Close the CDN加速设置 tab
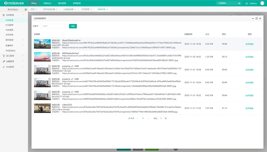The width and height of the screenshot is (267, 152). [x=57, y=9]
